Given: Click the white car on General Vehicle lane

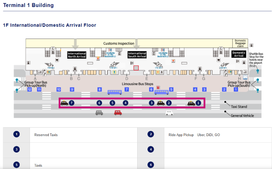Looking at the screenshot, I should click(x=169, y=113).
